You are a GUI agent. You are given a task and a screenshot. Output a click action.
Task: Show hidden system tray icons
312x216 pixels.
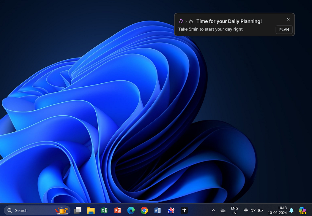[213, 210]
